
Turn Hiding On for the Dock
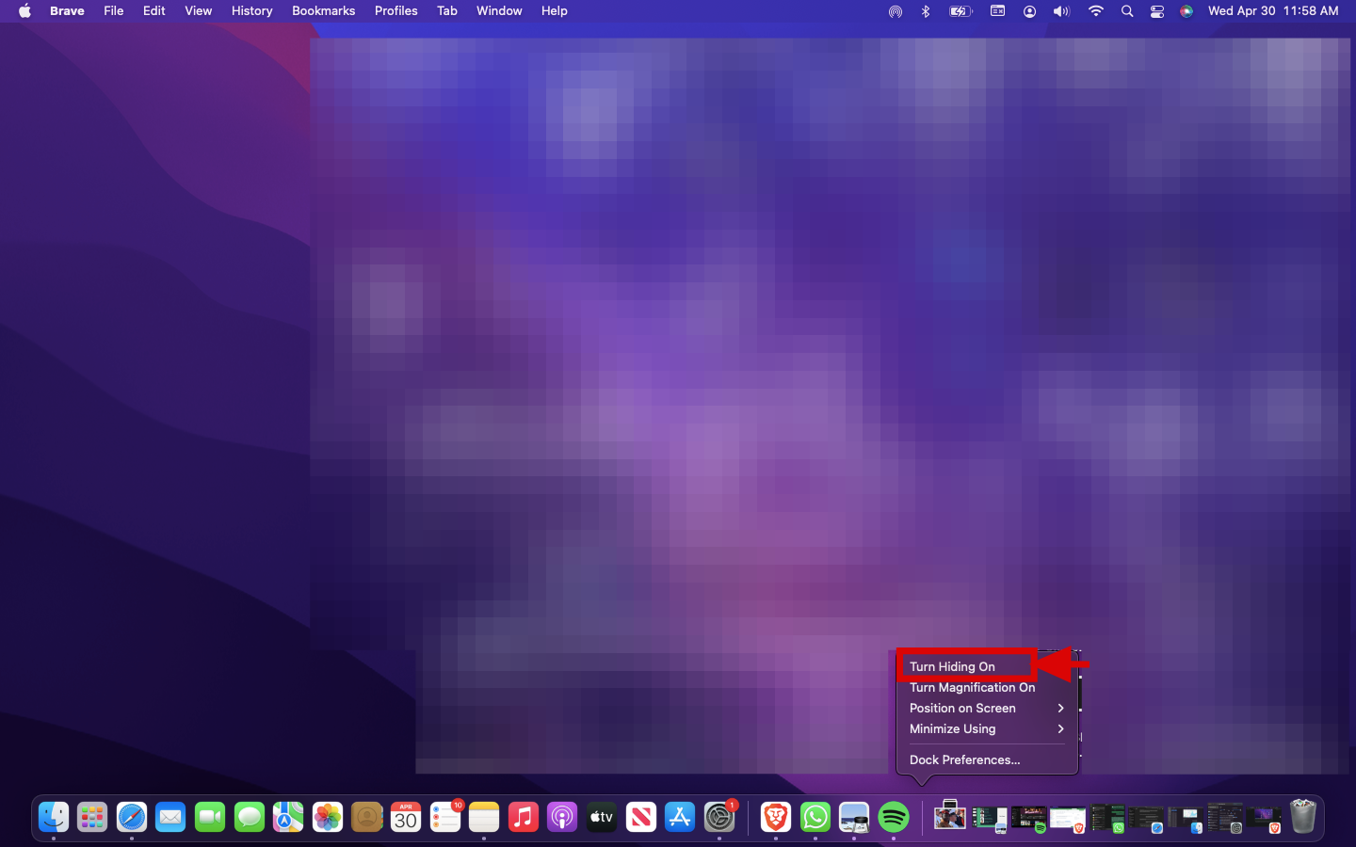click(x=952, y=666)
